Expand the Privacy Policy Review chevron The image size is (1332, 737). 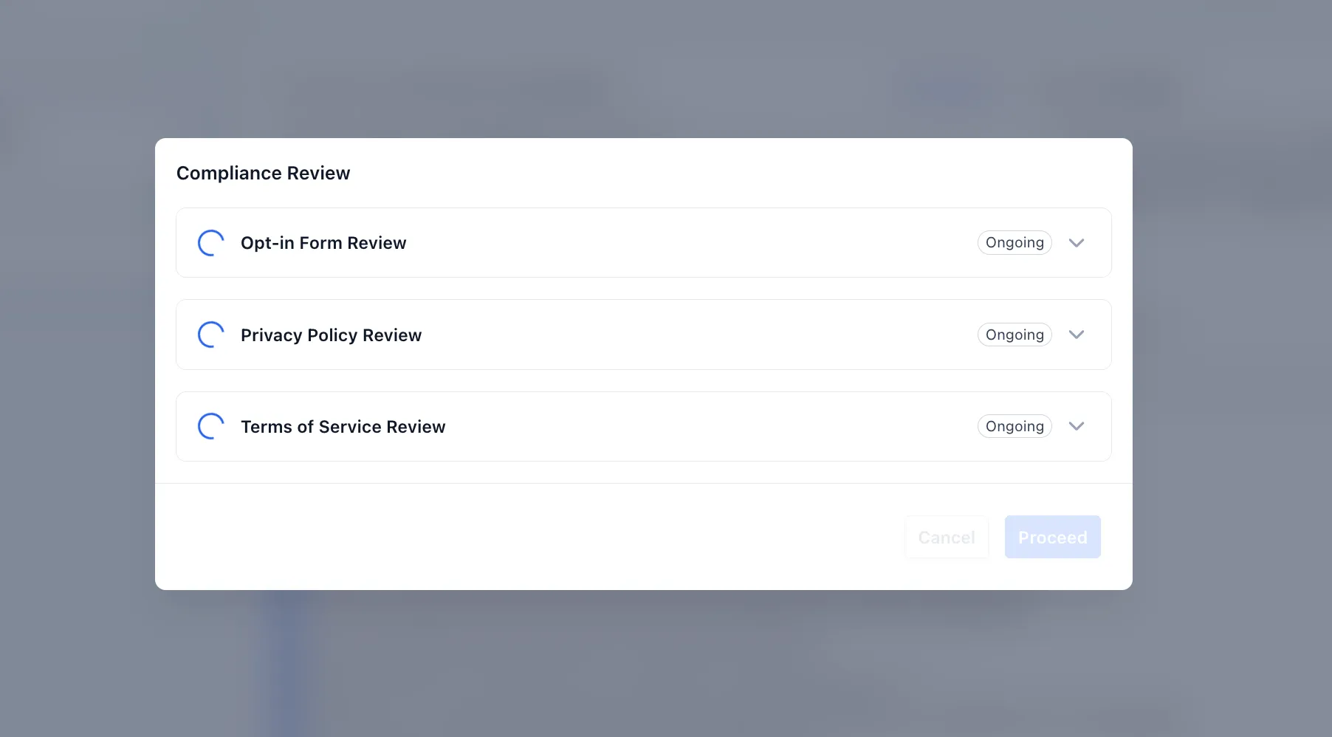click(x=1076, y=335)
